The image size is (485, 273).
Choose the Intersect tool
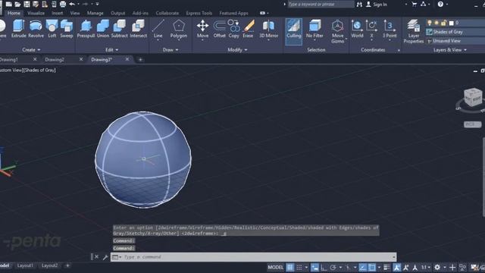pos(138,29)
